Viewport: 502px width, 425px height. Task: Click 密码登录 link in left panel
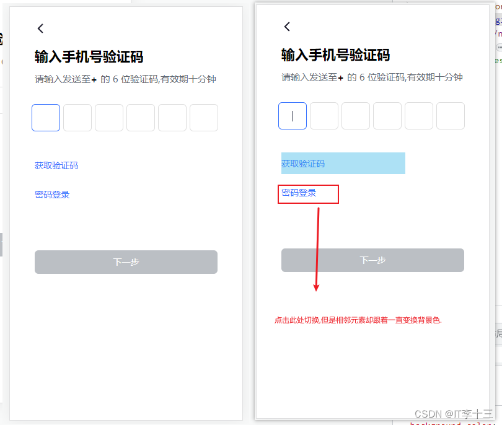(52, 195)
